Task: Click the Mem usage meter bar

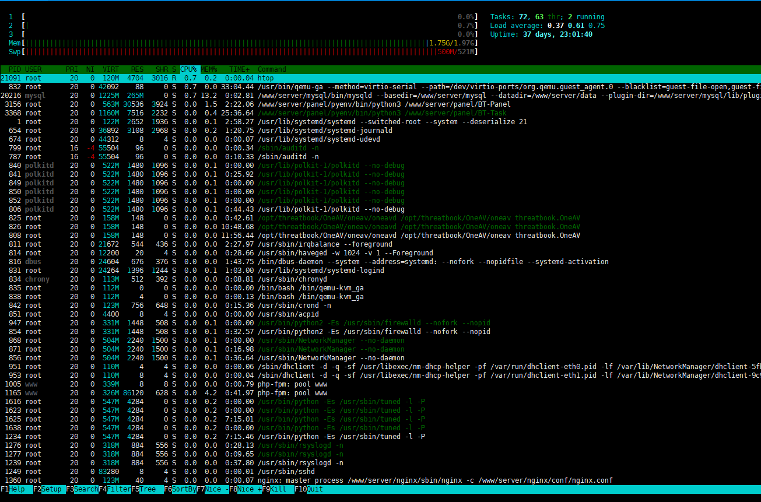Action: tap(249, 43)
